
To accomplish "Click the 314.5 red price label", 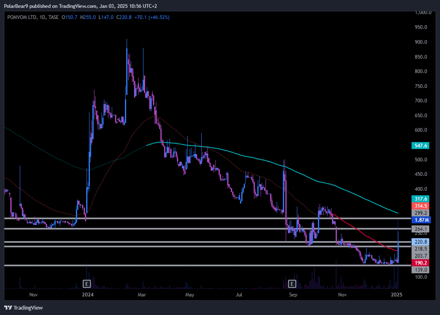I will pos(420,206).
